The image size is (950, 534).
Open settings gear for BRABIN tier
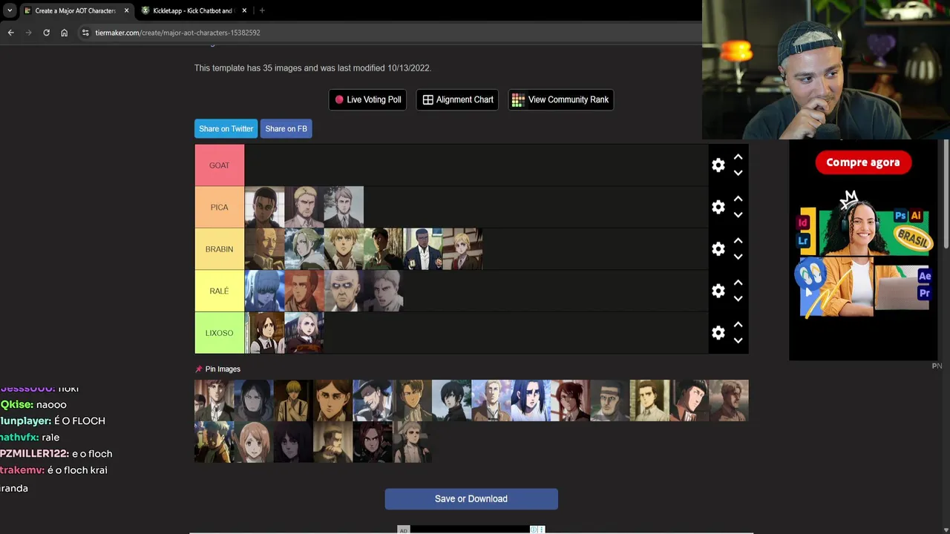point(718,249)
